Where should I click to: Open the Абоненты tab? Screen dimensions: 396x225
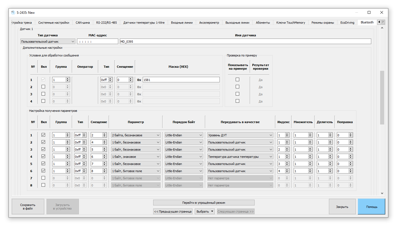(x=263, y=23)
